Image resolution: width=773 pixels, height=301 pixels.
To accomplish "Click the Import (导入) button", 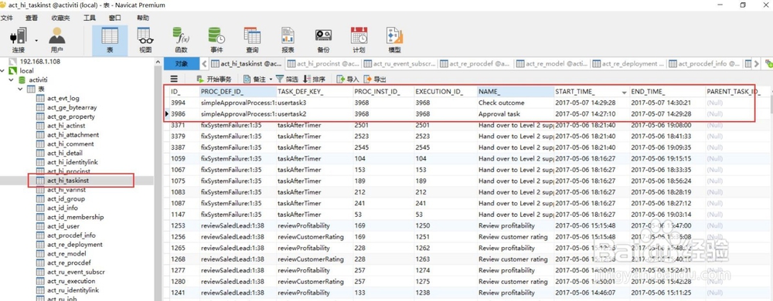I will [348, 79].
